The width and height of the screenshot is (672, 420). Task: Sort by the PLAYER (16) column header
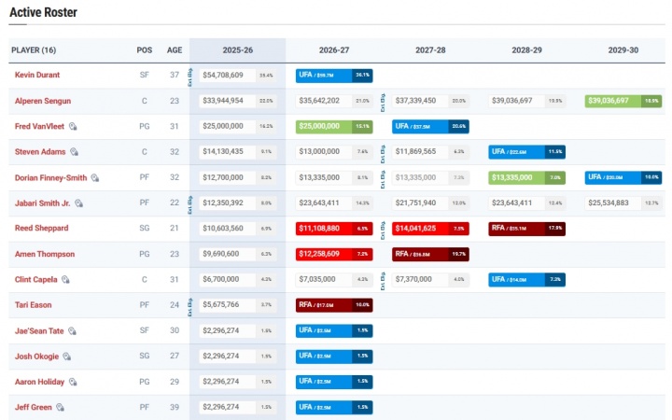34,49
